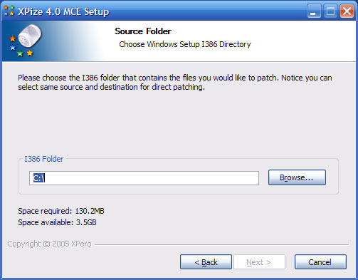Click the highlighted C:\ text in path field
Image resolution: width=358 pixels, height=280 pixels.
point(38,178)
